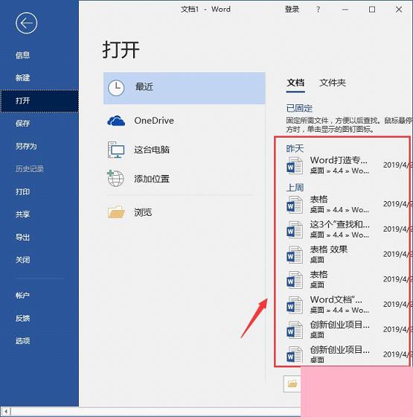Click the OneDrive cloud icon
This screenshot has width=413, height=417.
pyautogui.click(x=116, y=121)
